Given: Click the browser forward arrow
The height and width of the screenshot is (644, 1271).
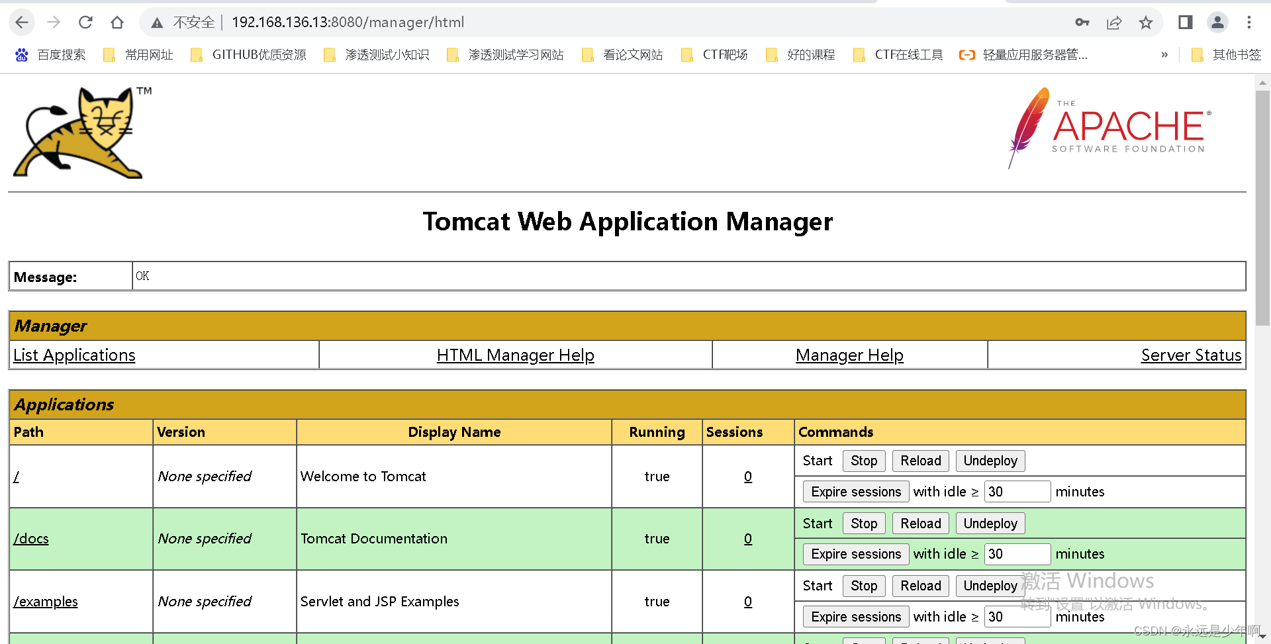Looking at the screenshot, I should 54,23.
